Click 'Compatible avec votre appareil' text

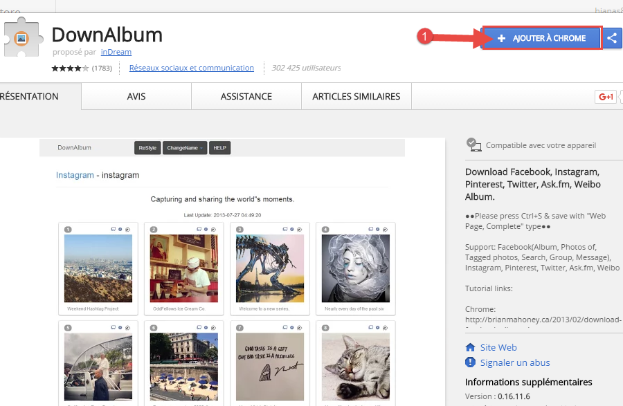coord(541,145)
